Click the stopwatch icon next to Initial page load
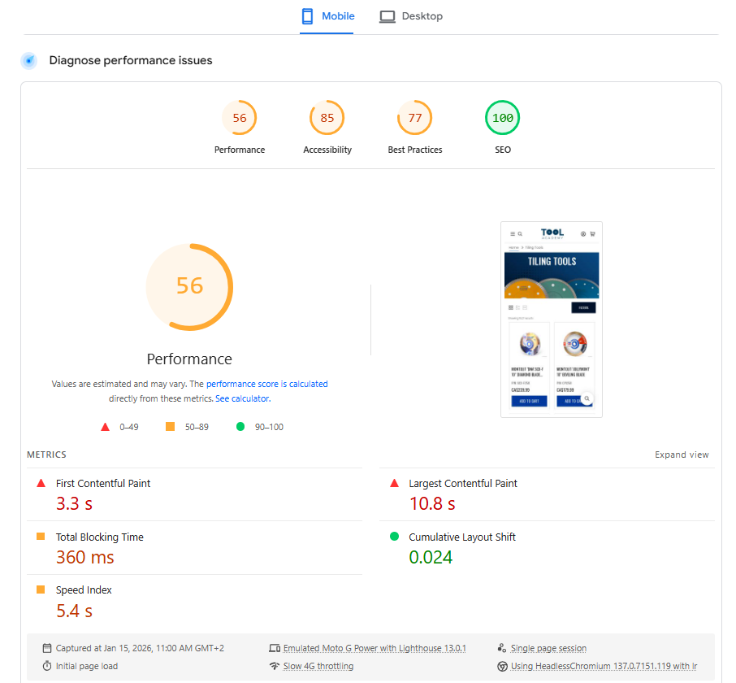This screenshot has width=736, height=683. (x=47, y=666)
